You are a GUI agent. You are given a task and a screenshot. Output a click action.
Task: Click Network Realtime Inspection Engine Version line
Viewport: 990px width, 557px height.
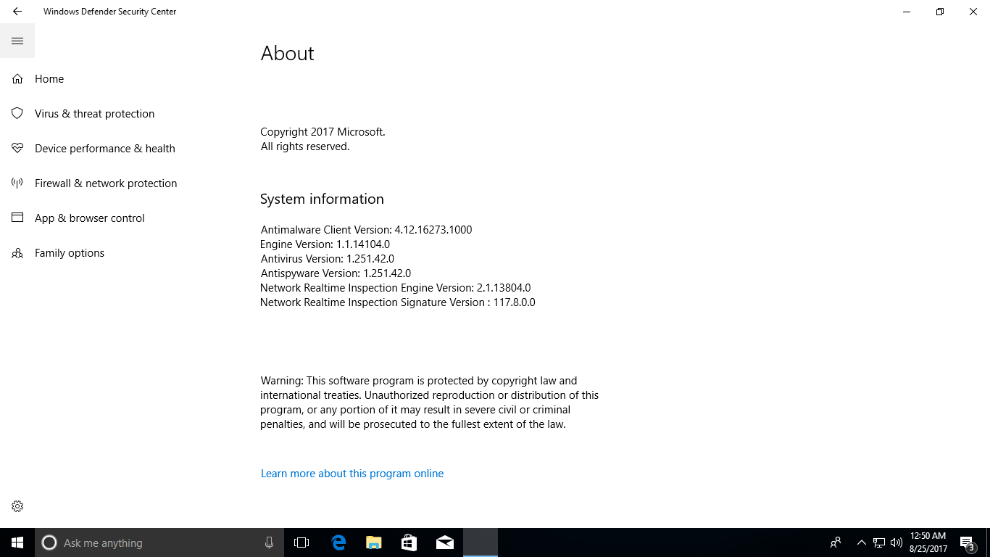396,288
